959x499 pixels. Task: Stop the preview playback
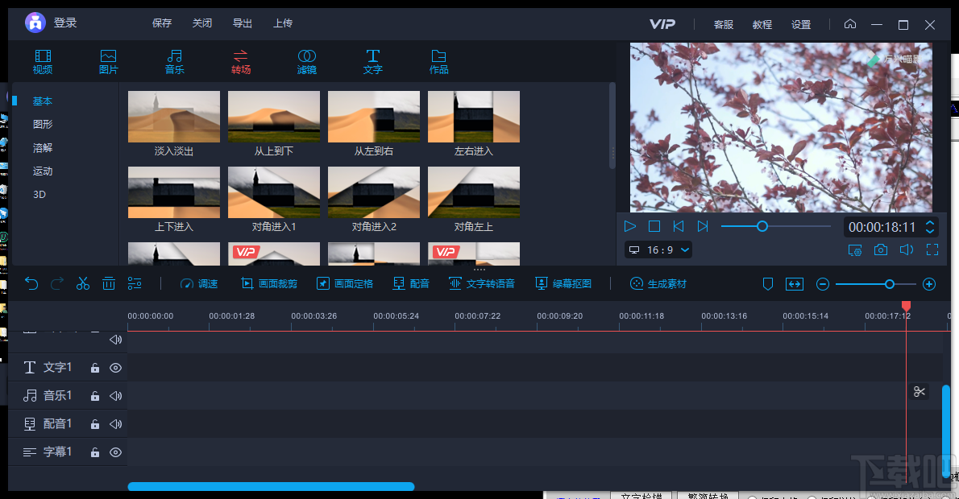654,226
